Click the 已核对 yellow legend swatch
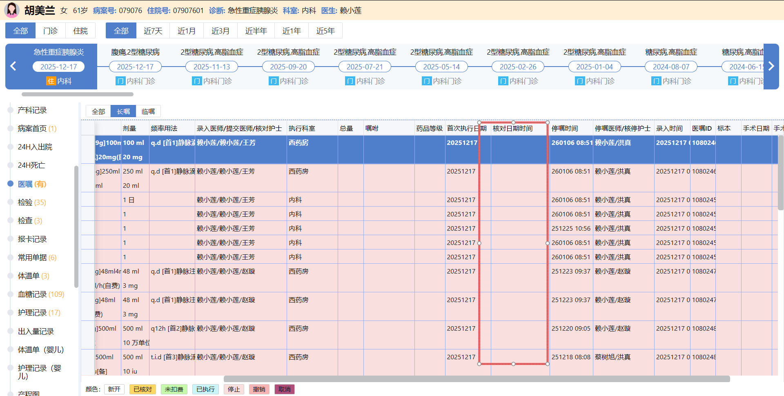 pyautogui.click(x=143, y=389)
